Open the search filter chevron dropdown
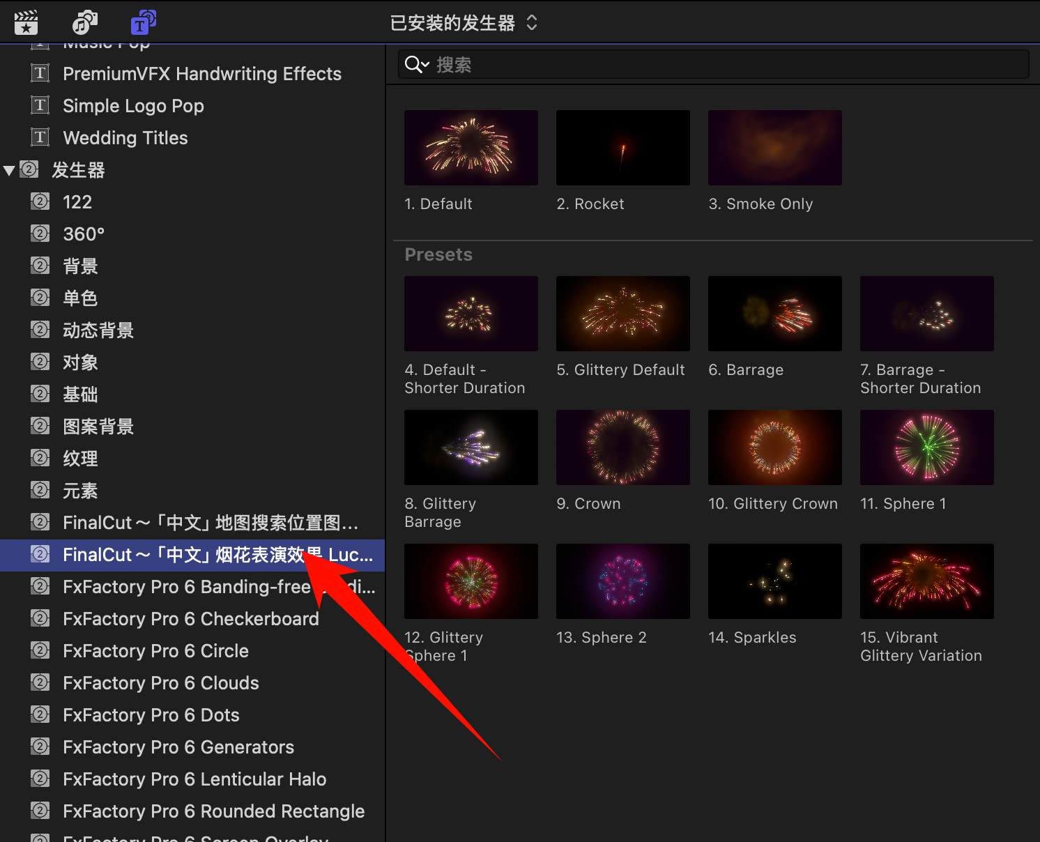The height and width of the screenshot is (842, 1040). [425, 65]
